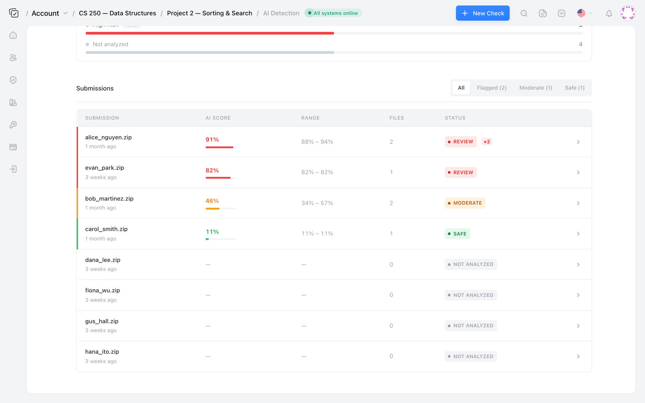Click the 46% score bar
Screen dimensions: 645x403
tap(221, 209)
